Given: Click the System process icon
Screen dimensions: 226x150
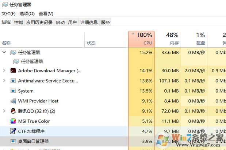Looking at the screenshot, I should click(13, 91).
